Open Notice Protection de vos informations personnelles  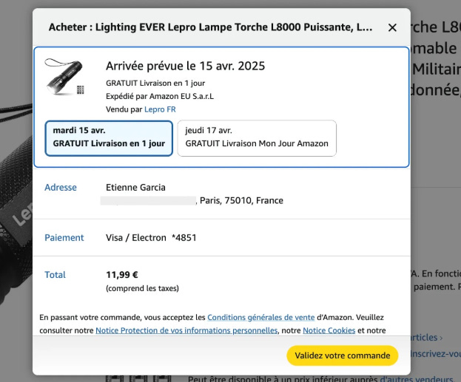tap(186, 330)
